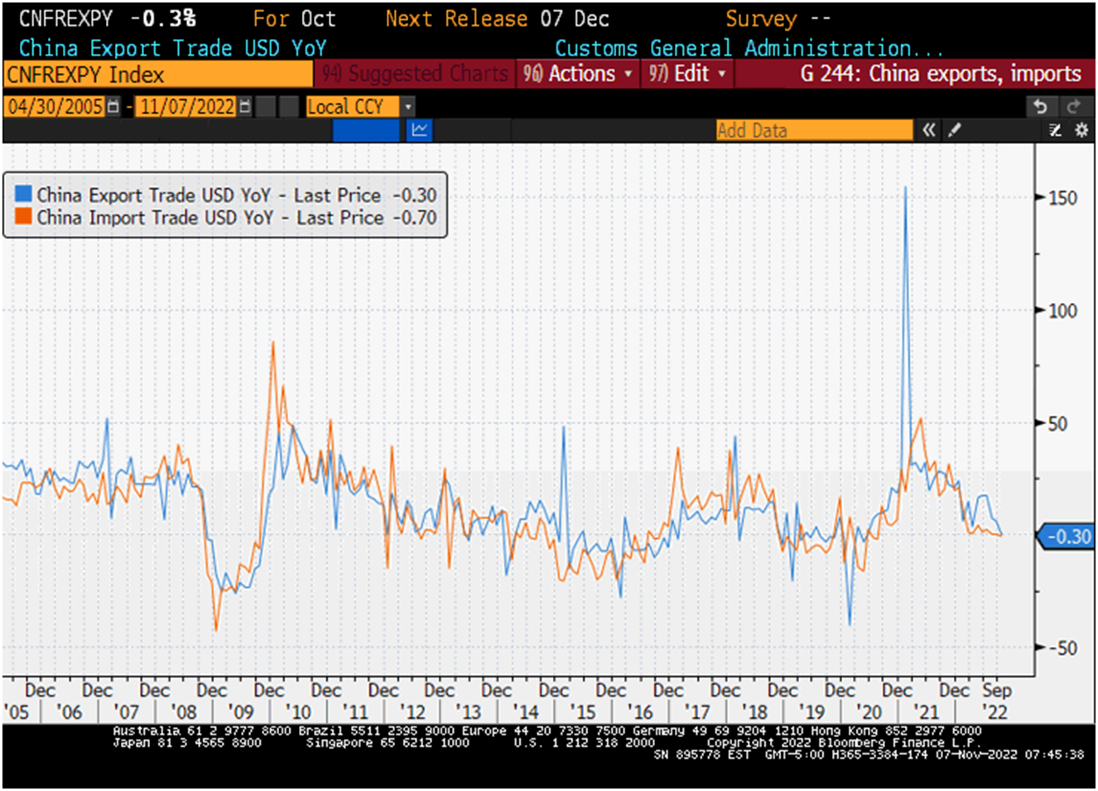This screenshot has height=791, width=1098.
Task: Open the Edit dropdown menu
Action: tap(687, 74)
